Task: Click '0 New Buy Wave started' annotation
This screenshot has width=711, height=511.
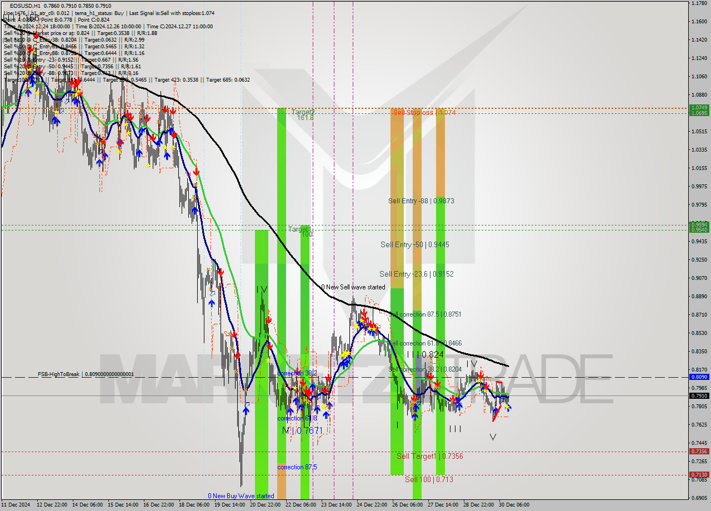Action: (241, 496)
